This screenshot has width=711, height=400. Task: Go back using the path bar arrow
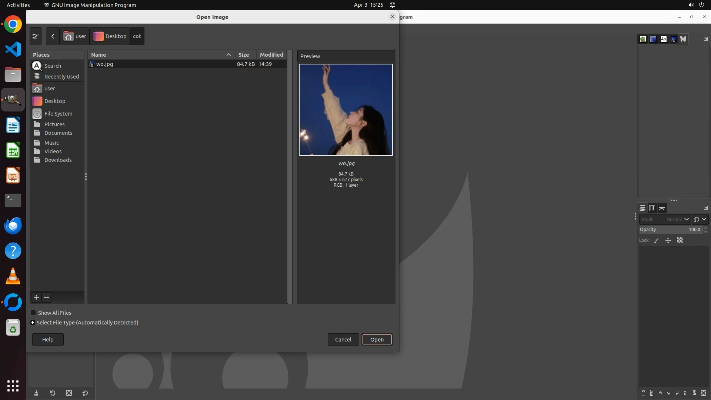pyautogui.click(x=53, y=36)
